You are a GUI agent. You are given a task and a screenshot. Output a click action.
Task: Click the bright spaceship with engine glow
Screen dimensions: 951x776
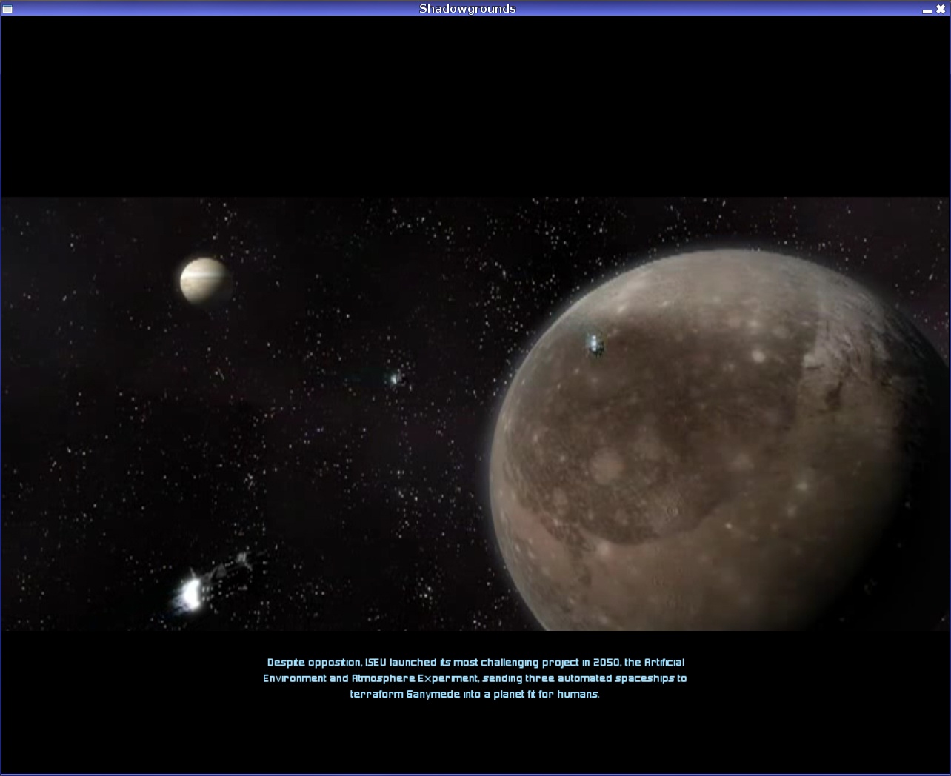click(x=210, y=583)
